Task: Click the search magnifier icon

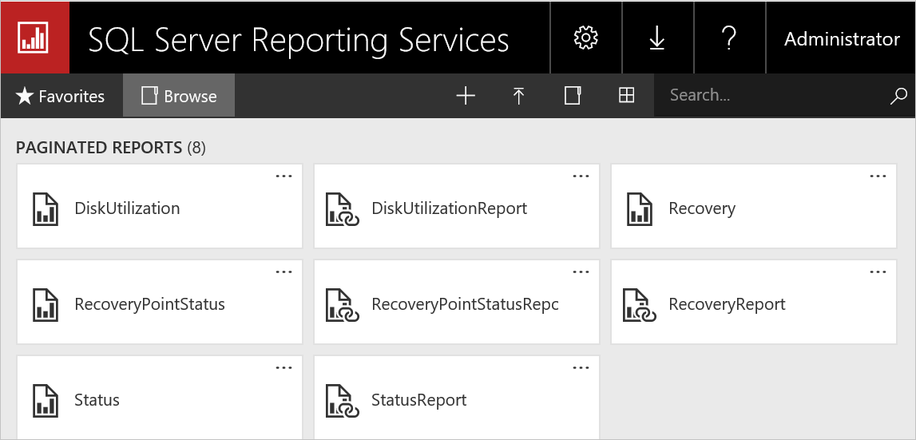Action: (x=898, y=96)
